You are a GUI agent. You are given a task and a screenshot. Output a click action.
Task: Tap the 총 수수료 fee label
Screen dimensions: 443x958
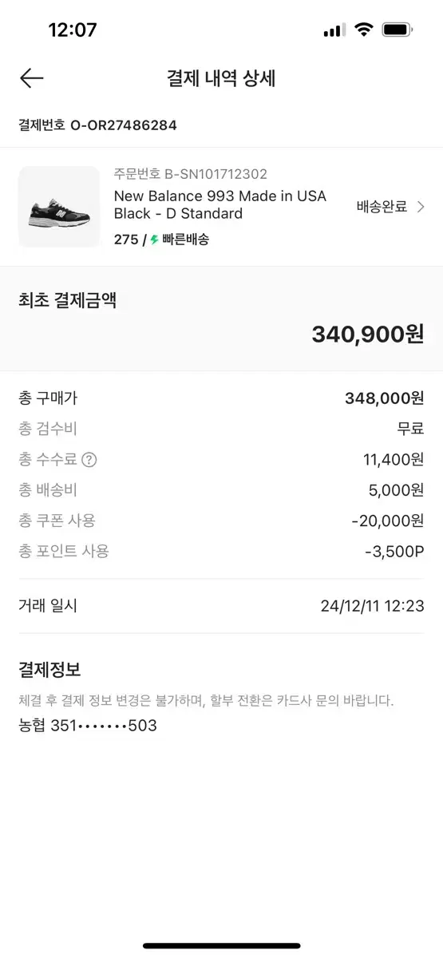tap(48, 460)
